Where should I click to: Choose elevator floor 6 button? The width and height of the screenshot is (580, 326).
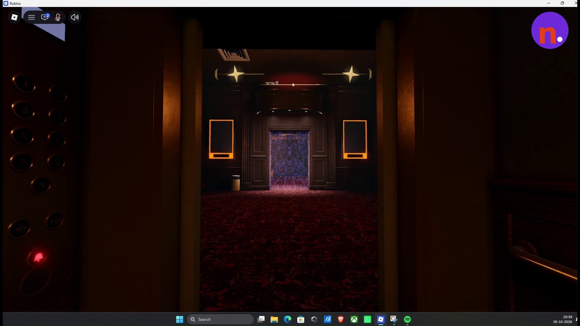(x=57, y=139)
